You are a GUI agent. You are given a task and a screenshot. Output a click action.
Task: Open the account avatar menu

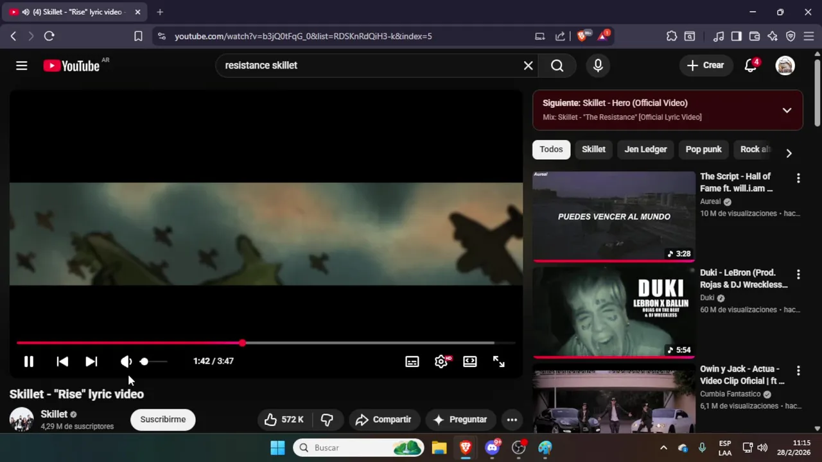785,65
